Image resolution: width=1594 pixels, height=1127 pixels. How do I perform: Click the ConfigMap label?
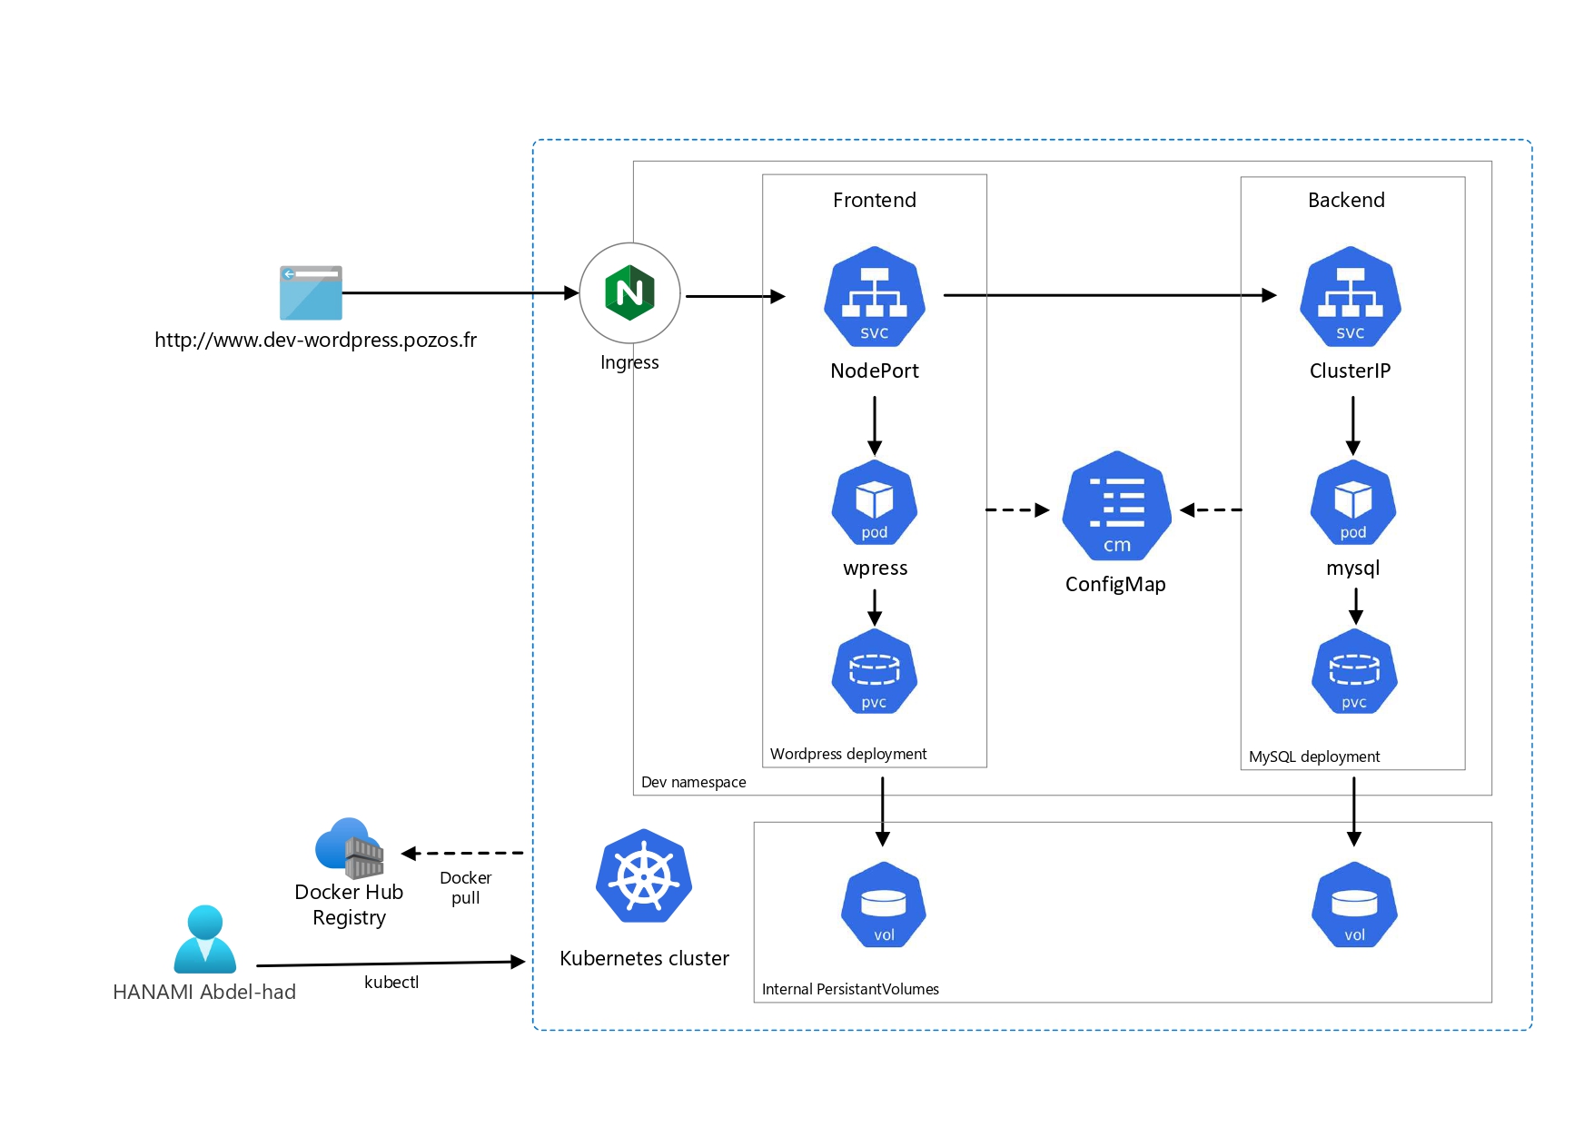[1115, 585]
